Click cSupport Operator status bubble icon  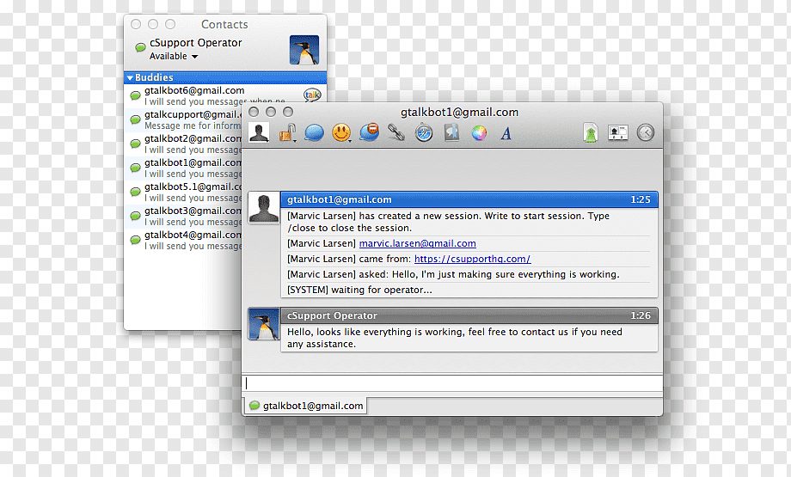coord(140,47)
